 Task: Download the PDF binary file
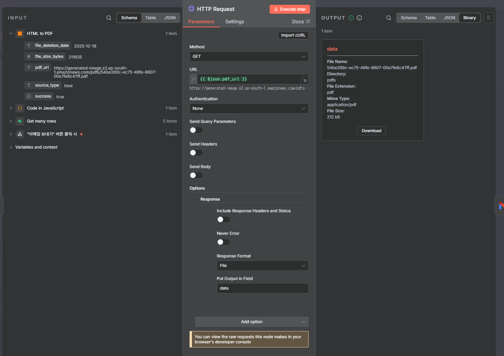pos(371,131)
